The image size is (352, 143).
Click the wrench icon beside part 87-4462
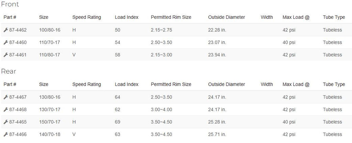[6, 30]
